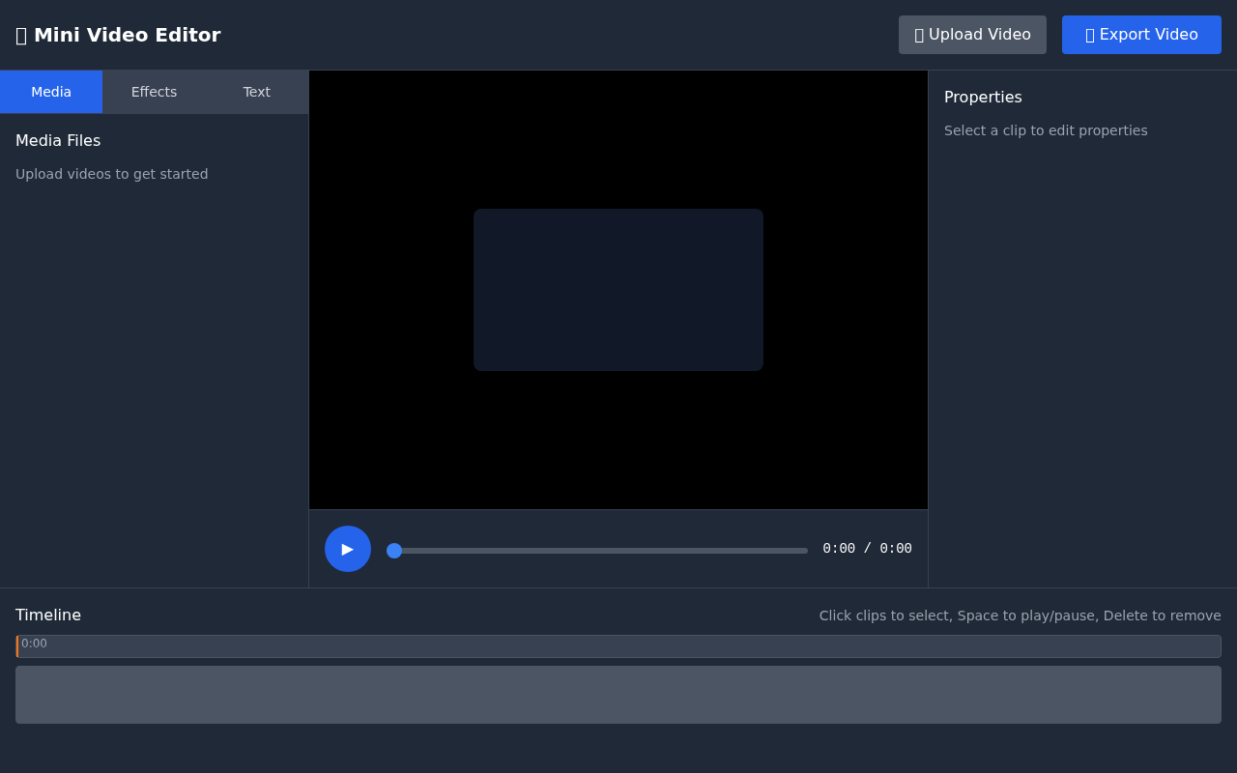Click the 0:00 / 0:00 time display

point(867,548)
